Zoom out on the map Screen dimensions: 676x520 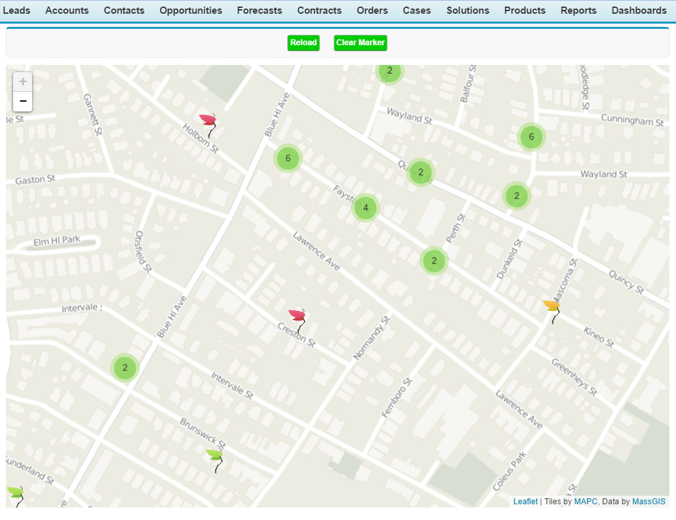[x=22, y=101]
